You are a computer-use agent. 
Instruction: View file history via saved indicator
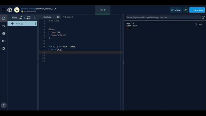[x=68, y=17]
